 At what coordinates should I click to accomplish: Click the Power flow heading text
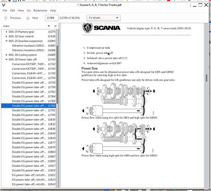click(89, 69)
